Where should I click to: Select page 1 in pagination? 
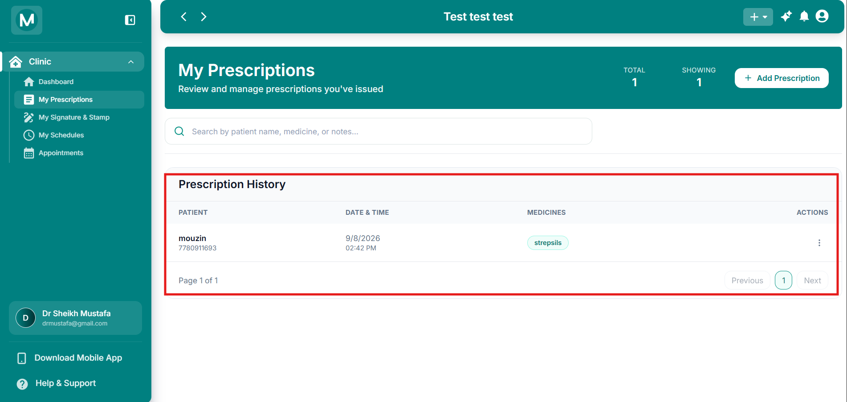[783, 281]
